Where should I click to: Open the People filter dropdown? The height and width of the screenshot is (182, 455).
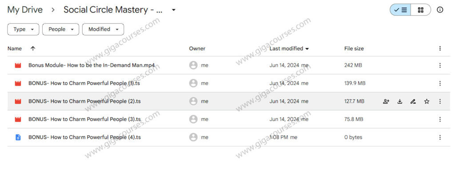tap(60, 29)
